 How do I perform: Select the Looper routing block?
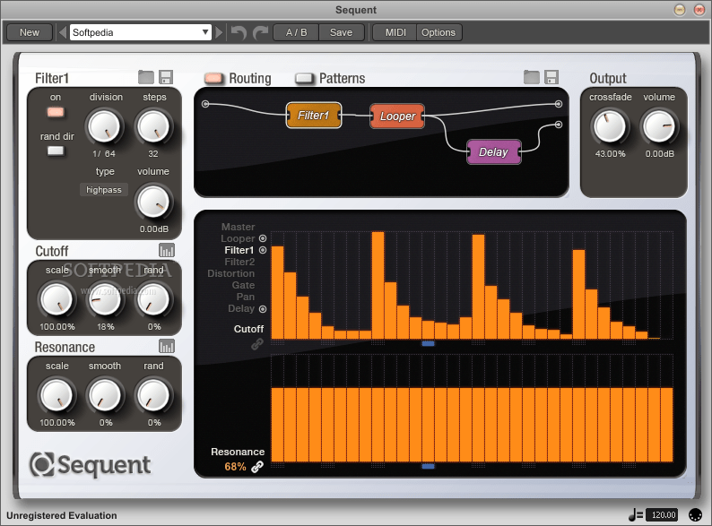click(x=397, y=116)
